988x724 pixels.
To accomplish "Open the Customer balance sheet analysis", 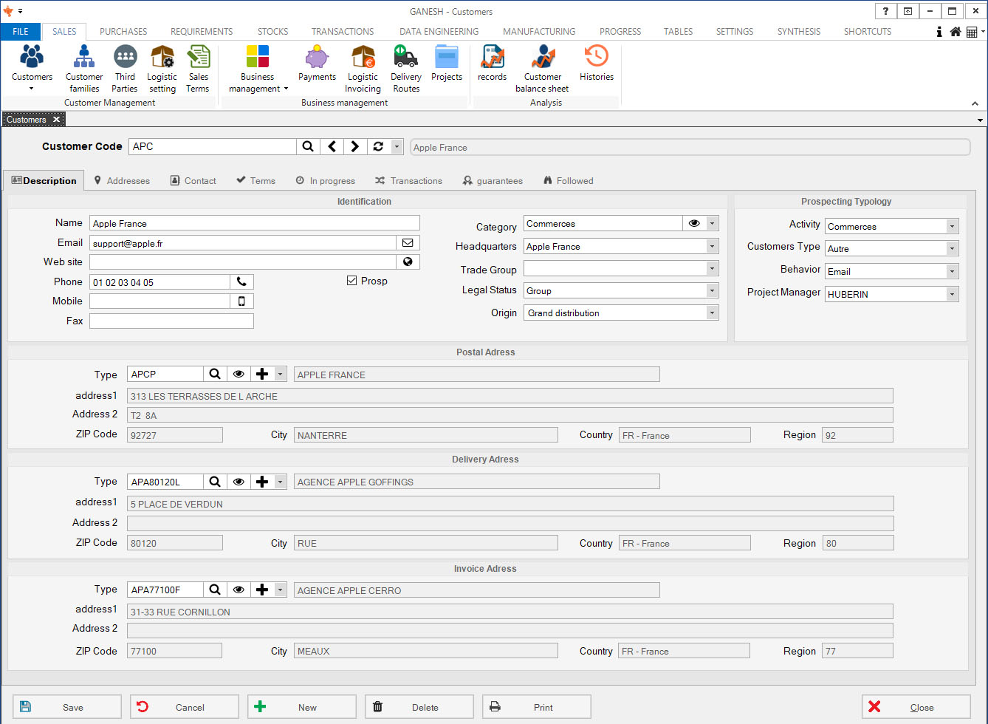I will 542,68.
